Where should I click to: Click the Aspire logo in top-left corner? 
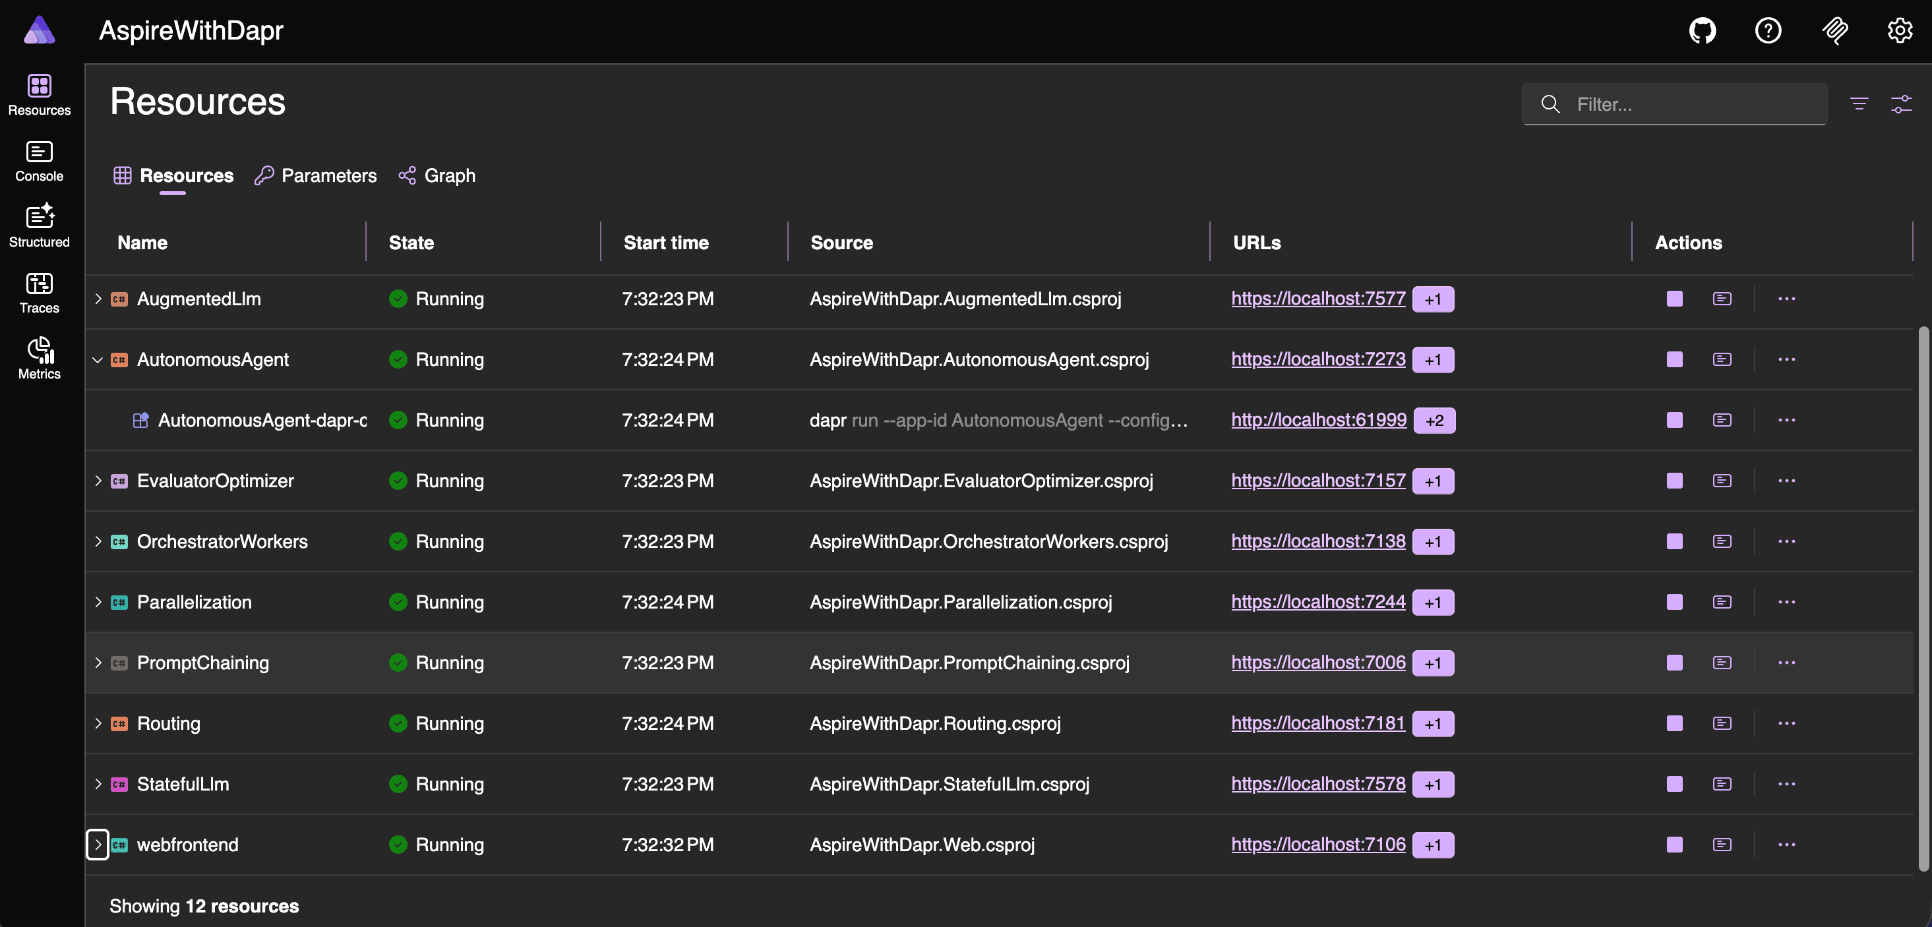click(39, 30)
